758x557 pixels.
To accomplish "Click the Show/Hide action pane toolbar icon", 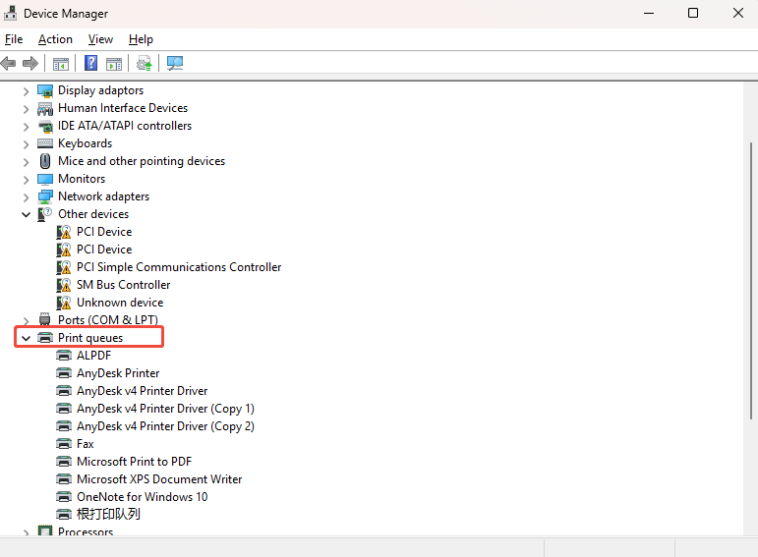I will (114, 63).
